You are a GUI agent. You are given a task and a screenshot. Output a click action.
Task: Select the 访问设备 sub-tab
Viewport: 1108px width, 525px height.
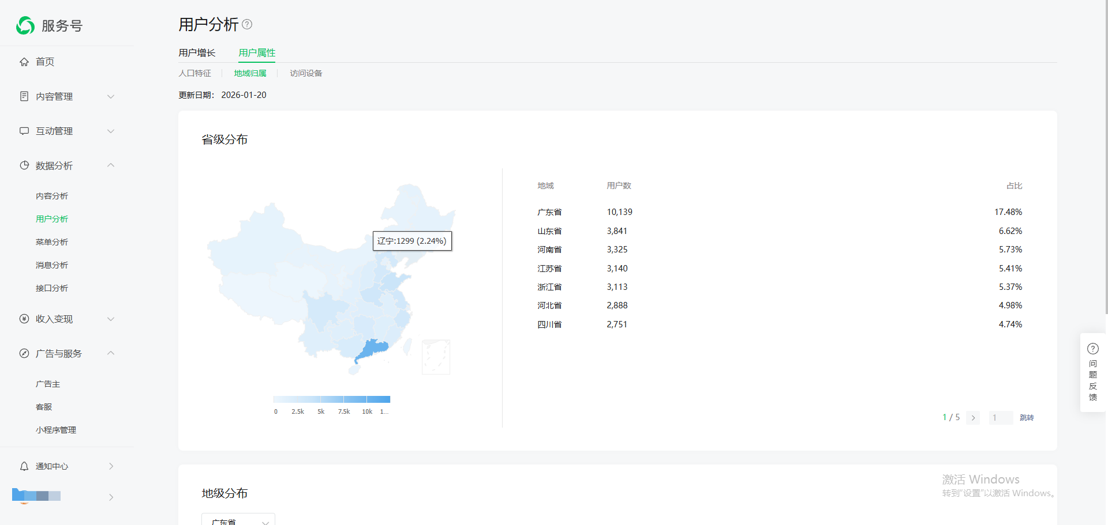click(306, 73)
